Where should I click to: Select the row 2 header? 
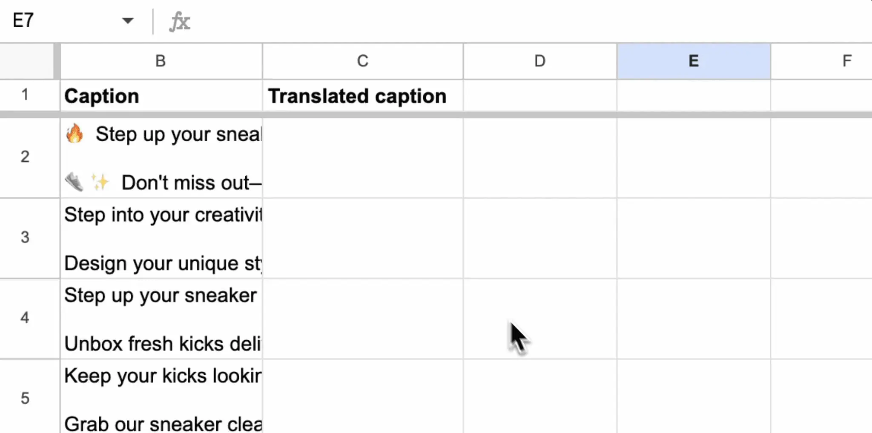coord(25,157)
